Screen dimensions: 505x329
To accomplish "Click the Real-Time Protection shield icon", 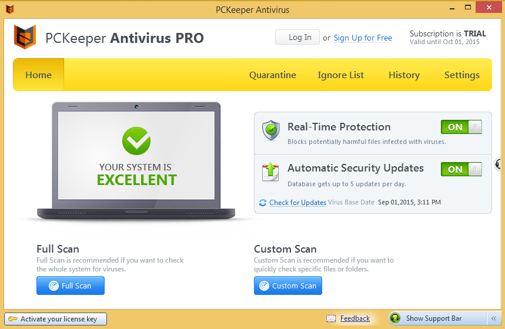I will click(x=271, y=130).
